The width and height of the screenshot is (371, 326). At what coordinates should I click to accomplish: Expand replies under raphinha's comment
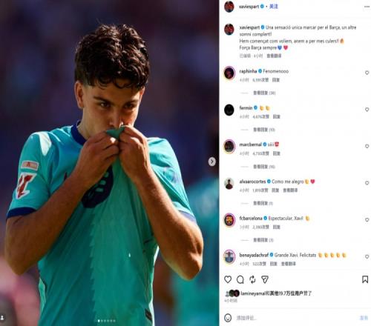(x=264, y=93)
